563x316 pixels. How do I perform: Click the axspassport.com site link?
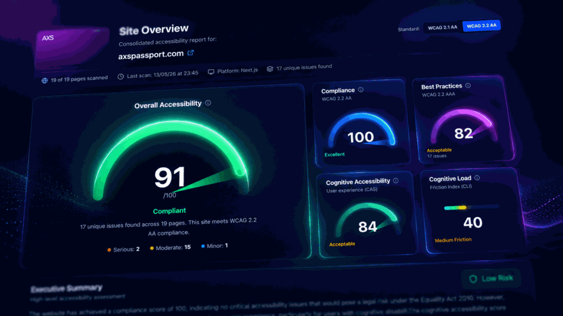coord(151,55)
